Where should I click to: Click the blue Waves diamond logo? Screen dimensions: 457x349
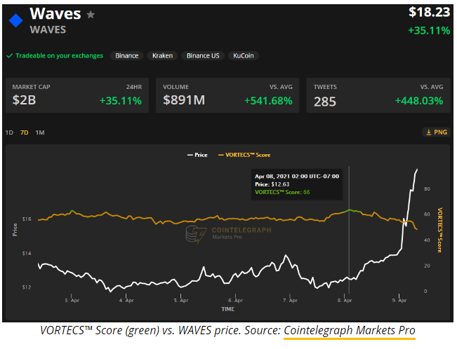pyautogui.click(x=15, y=20)
